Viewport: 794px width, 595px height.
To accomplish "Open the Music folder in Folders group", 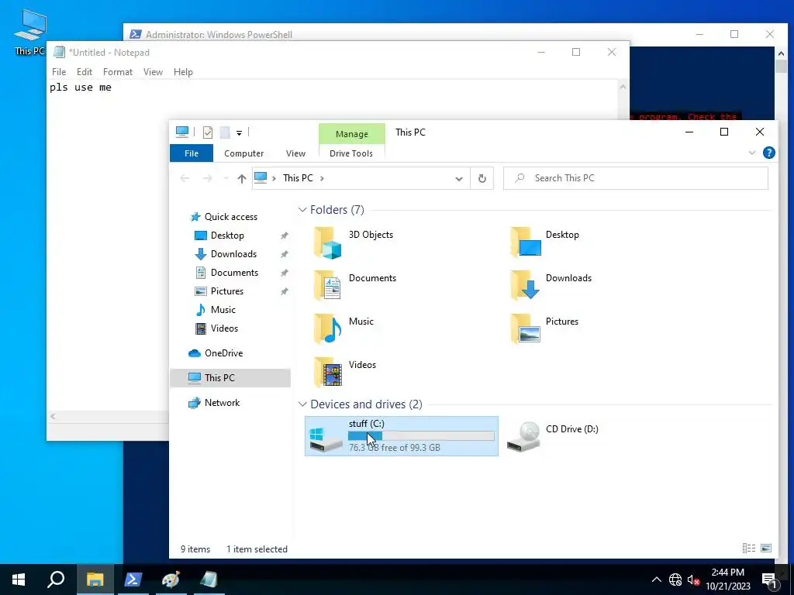I will 344,328.
